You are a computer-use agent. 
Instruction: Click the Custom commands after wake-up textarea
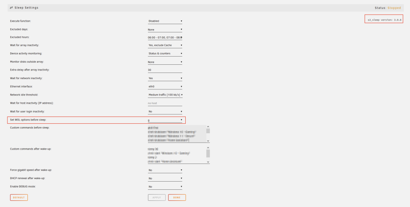[x=179, y=155]
